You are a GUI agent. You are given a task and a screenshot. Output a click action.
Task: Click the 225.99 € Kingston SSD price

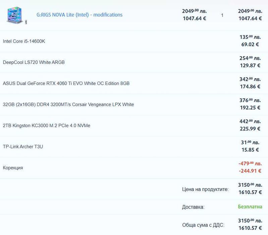click(250, 129)
